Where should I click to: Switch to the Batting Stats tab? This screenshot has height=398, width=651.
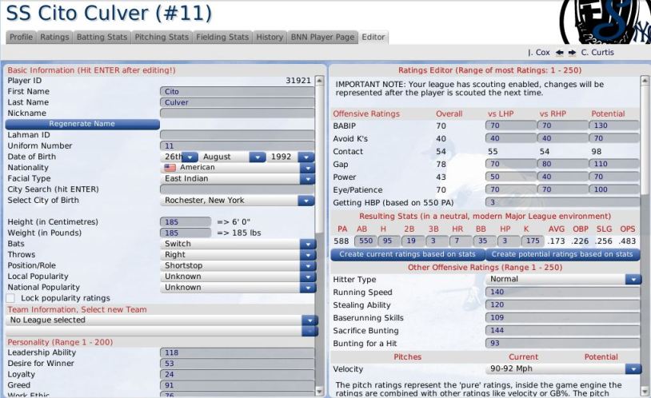[x=102, y=37]
